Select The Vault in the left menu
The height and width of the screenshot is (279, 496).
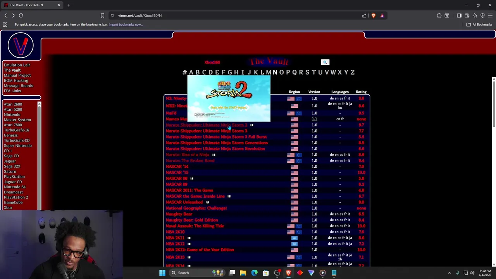(x=12, y=70)
